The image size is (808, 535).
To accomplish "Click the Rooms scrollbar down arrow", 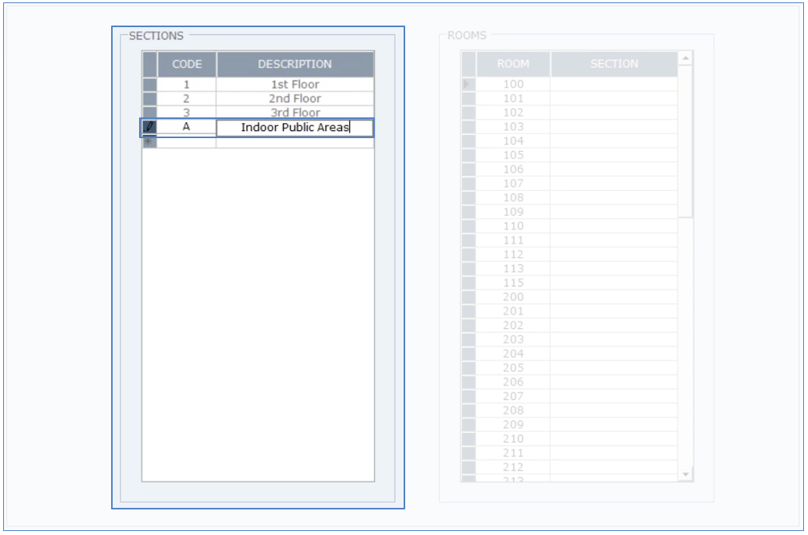I will pyautogui.click(x=685, y=474).
